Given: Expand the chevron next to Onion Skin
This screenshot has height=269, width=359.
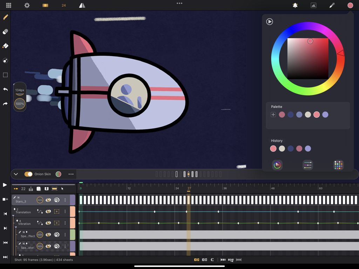Looking at the screenshot, I should pos(15,174).
